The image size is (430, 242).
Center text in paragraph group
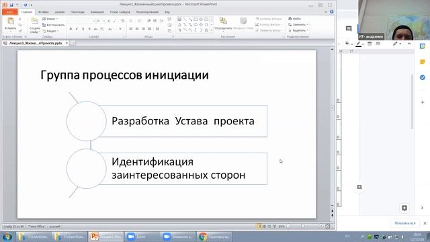(137, 29)
